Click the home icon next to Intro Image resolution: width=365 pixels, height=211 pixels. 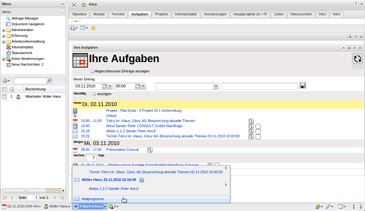pyautogui.click(x=83, y=4)
